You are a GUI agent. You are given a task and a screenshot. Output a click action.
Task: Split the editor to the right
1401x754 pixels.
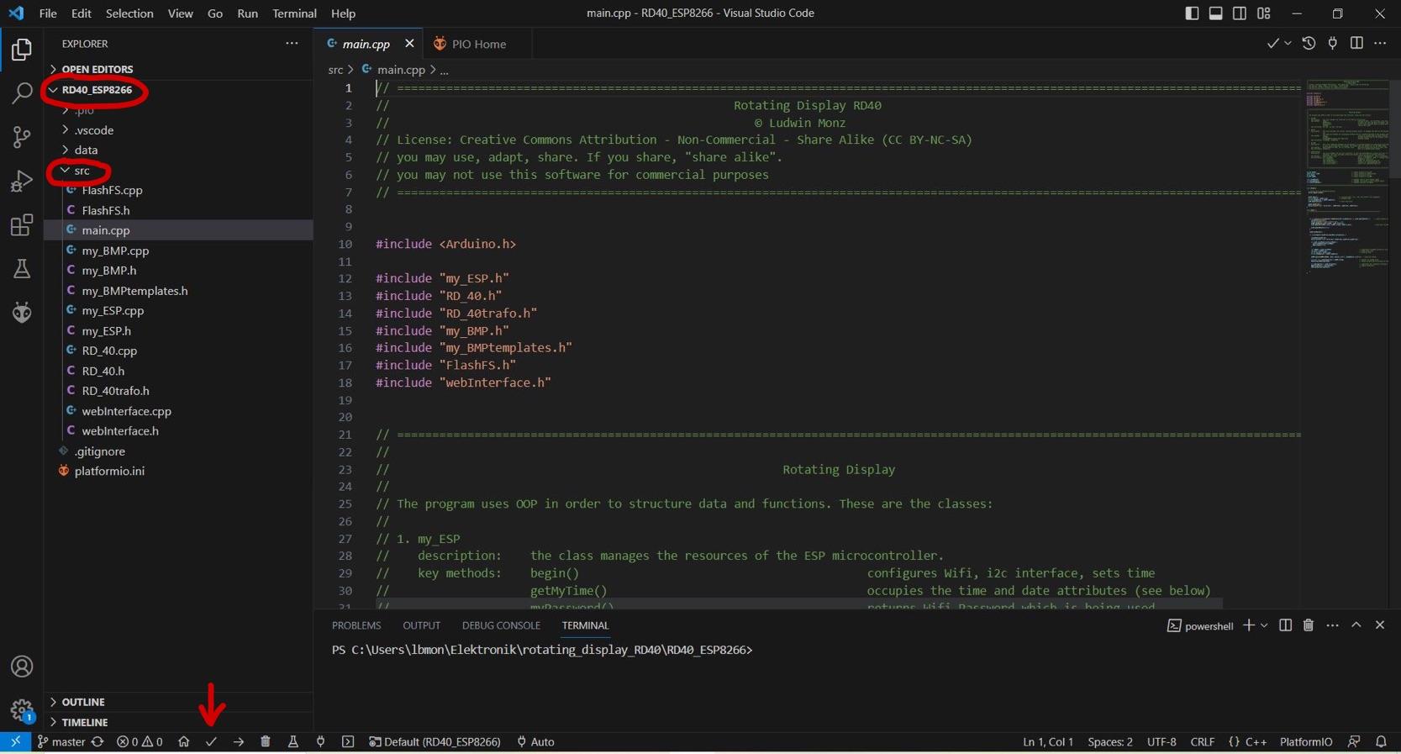pyautogui.click(x=1356, y=44)
